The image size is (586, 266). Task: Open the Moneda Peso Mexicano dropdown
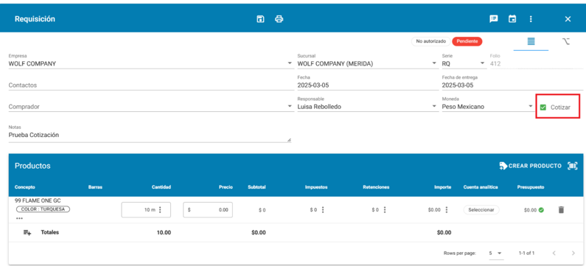click(530, 107)
